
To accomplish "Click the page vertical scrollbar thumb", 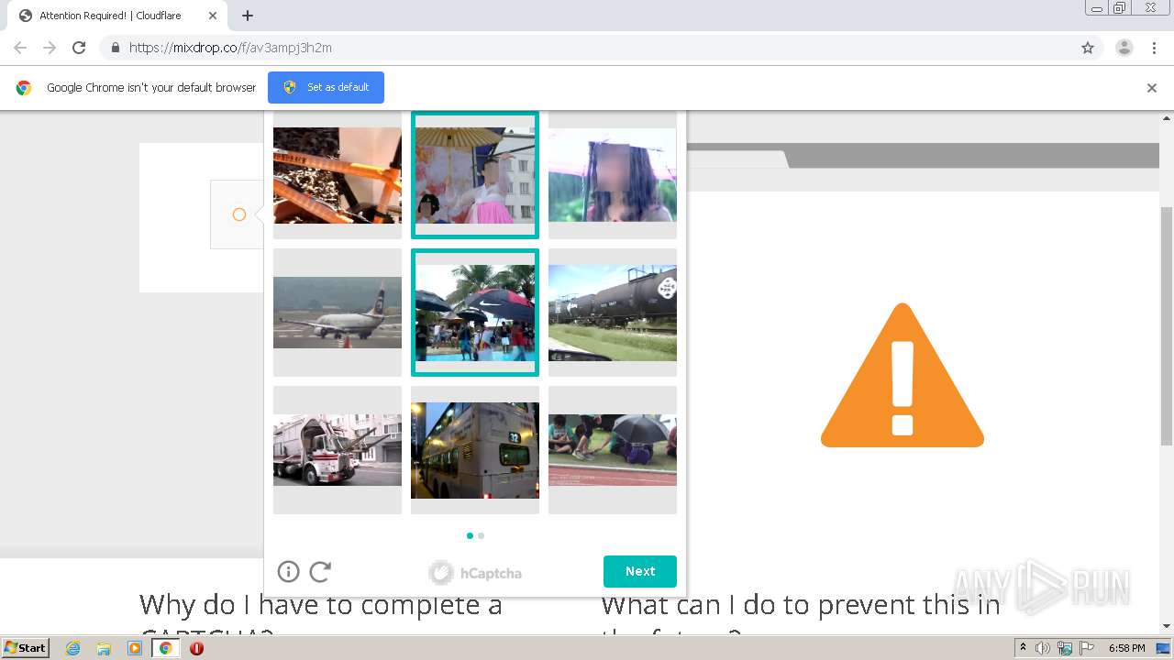I will (1167, 326).
